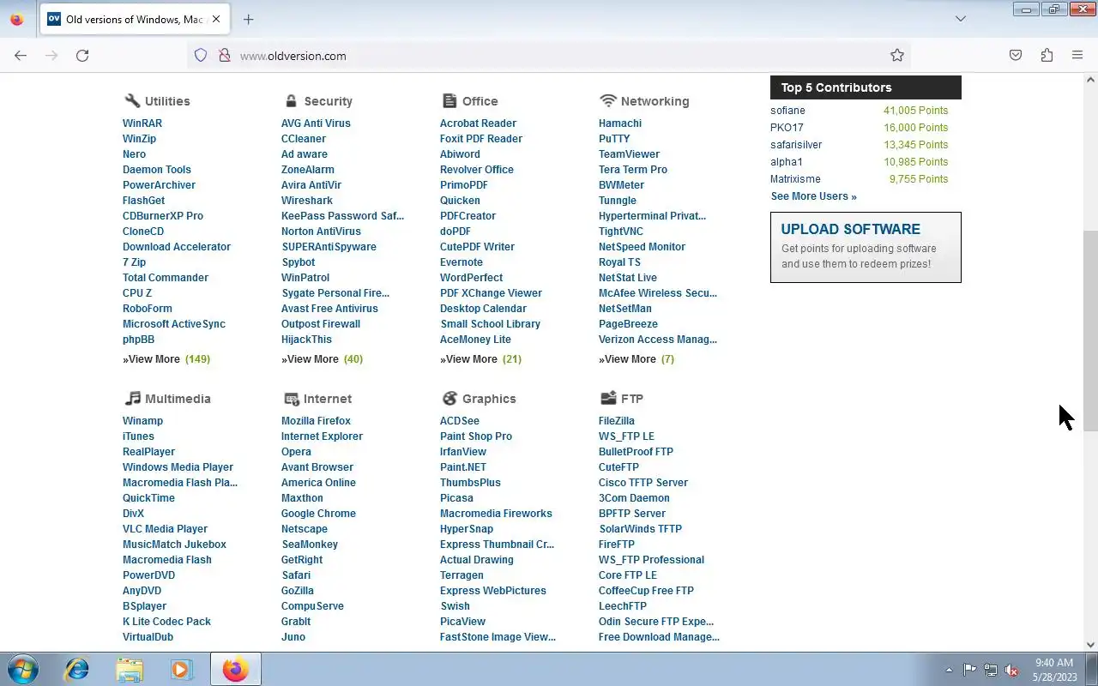Click the insecure connection padlock icon
1098x686 pixels.
point(225,56)
